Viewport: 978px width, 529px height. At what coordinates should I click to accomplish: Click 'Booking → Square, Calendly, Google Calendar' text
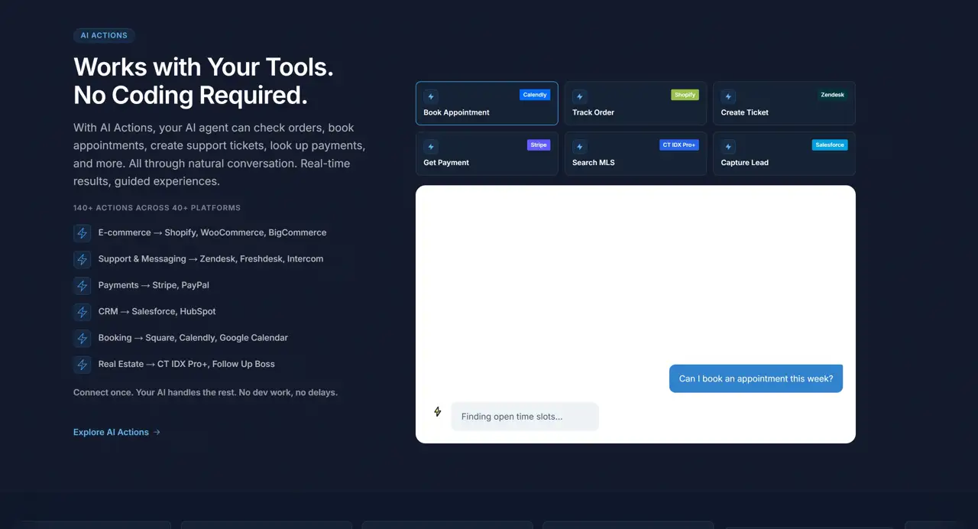coord(193,338)
